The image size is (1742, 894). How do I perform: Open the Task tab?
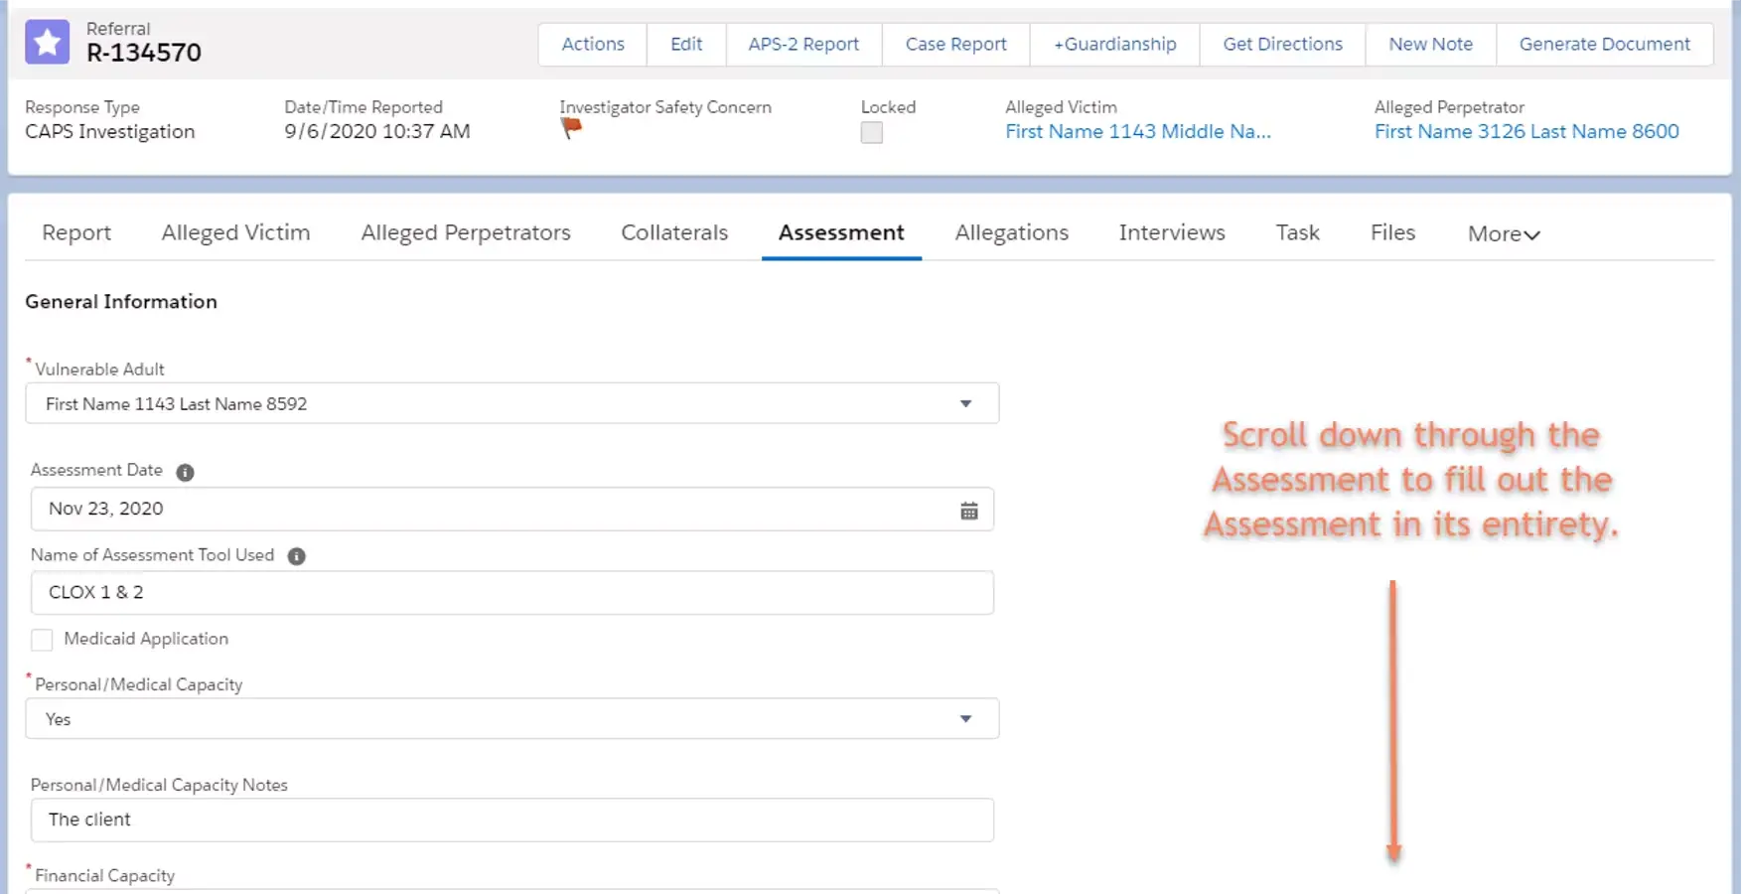[1298, 232]
